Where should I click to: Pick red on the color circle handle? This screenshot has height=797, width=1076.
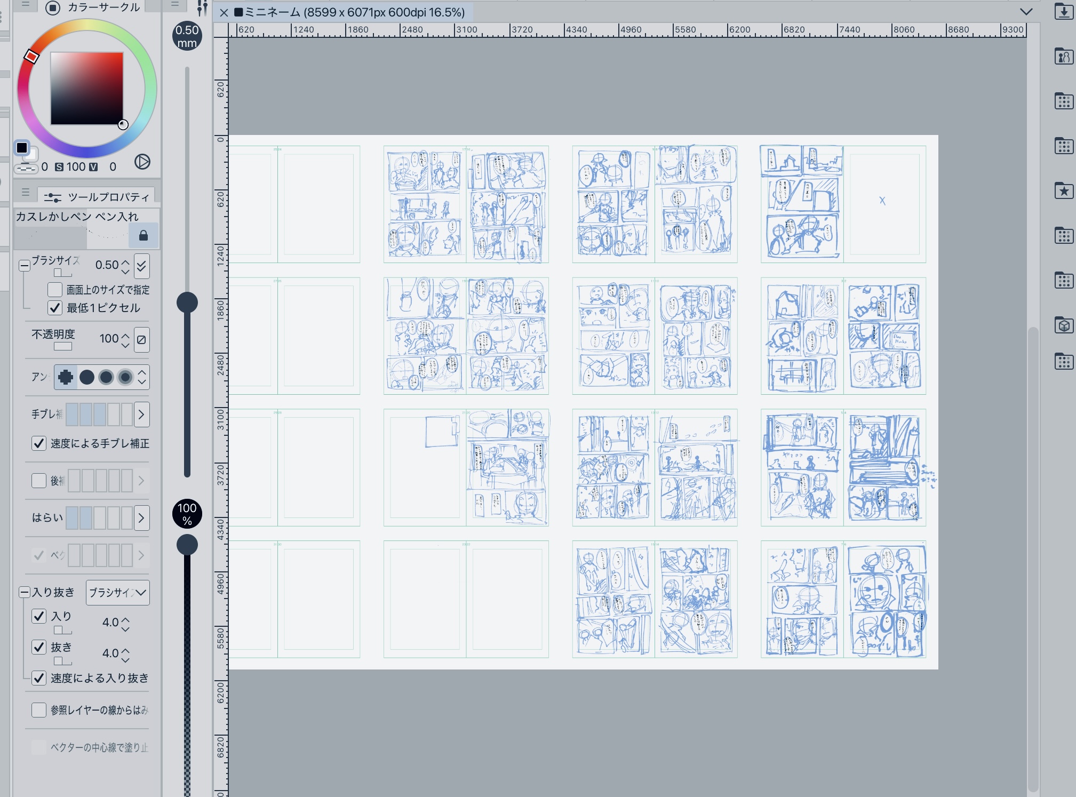point(31,56)
